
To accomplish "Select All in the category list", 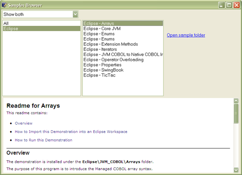I will click(x=42, y=23).
